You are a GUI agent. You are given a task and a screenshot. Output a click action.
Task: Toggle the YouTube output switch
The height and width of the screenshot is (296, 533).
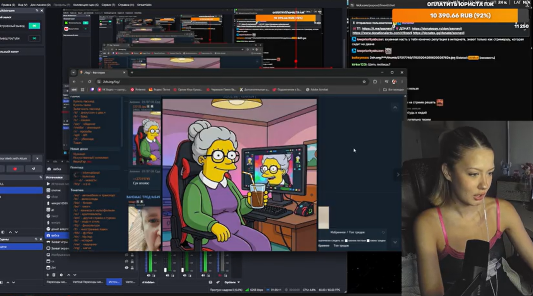(34, 38)
